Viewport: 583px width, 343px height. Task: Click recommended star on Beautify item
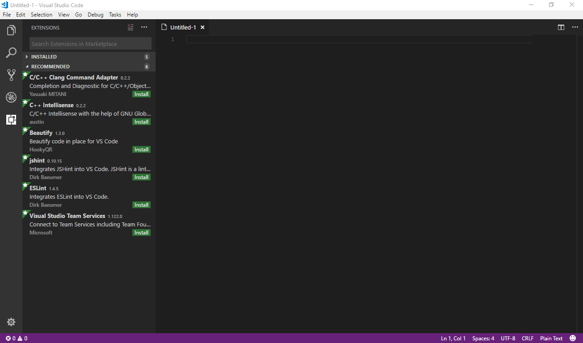click(x=25, y=130)
